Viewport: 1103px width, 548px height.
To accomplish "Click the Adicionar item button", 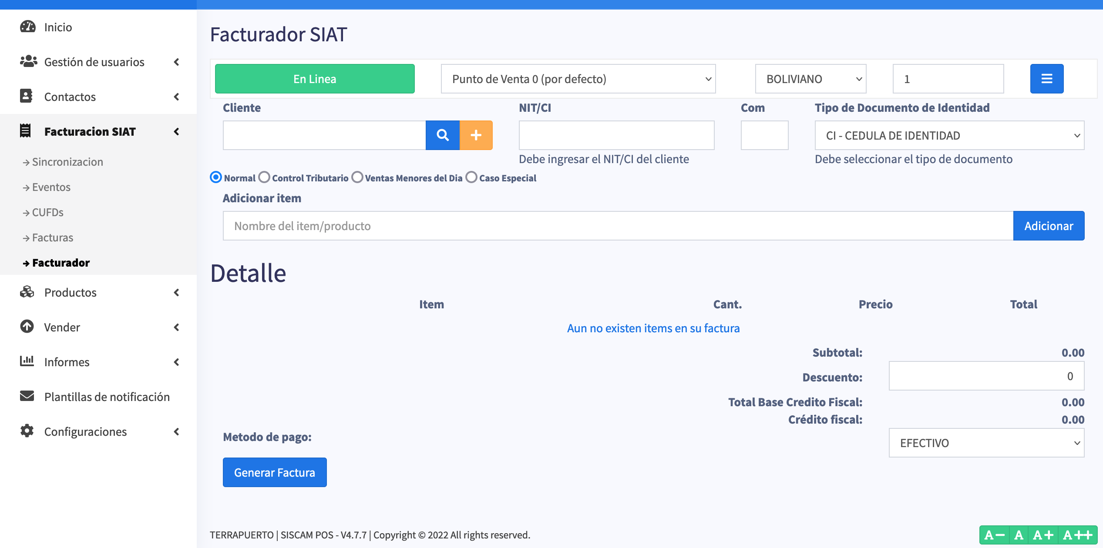I will point(1048,226).
